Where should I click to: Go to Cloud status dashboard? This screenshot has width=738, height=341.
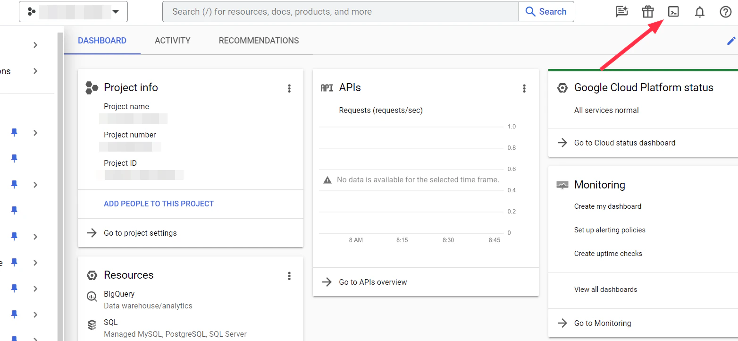pyautogui.click(x=625, y=143)
